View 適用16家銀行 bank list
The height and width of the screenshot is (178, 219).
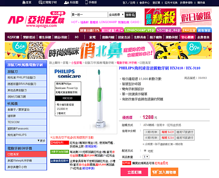[x=185, y=138]
